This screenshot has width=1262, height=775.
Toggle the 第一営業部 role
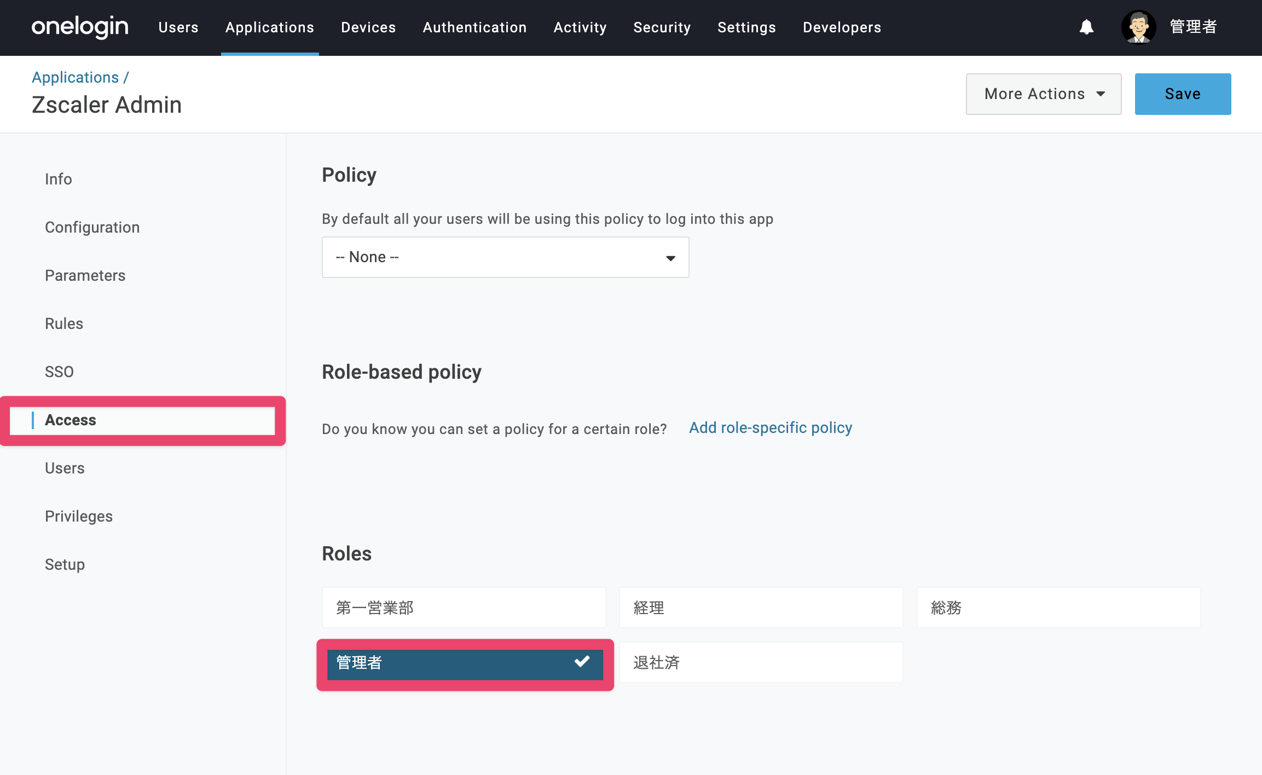(464, 608)
